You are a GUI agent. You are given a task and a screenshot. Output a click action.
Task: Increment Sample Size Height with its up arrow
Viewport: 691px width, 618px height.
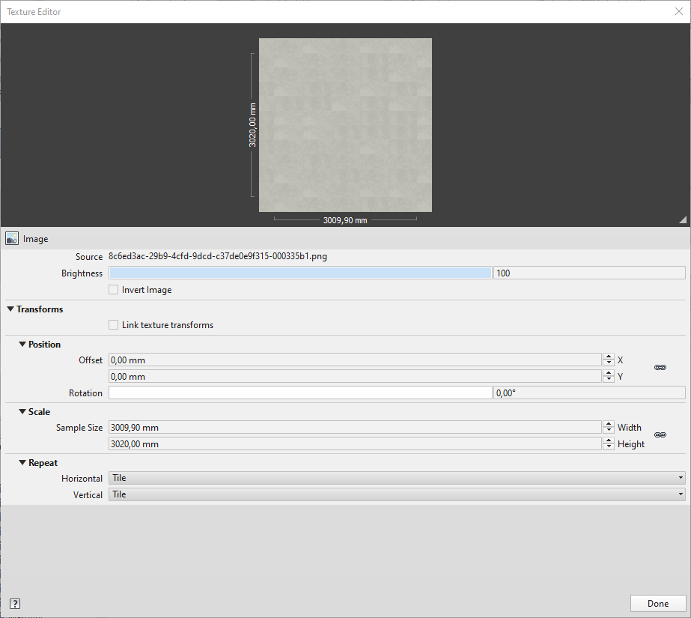[x=607, y=440]
